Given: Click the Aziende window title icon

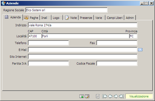Looking at the screenshot, I should point(4,3).
